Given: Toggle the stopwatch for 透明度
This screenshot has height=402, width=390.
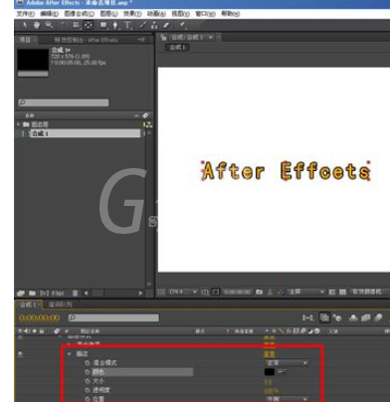Looking at the screenshot, I should pyautogui.click(x=88, y=390).
